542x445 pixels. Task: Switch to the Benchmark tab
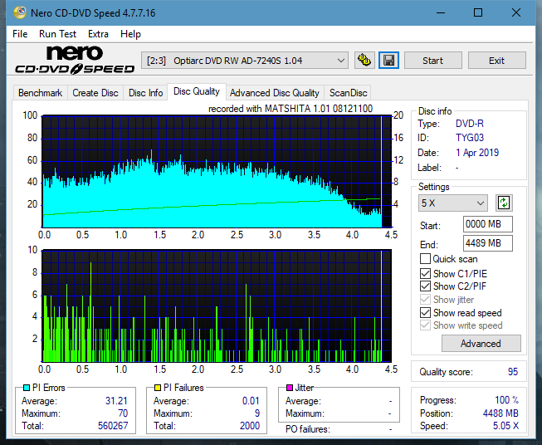tap(41, 93)
